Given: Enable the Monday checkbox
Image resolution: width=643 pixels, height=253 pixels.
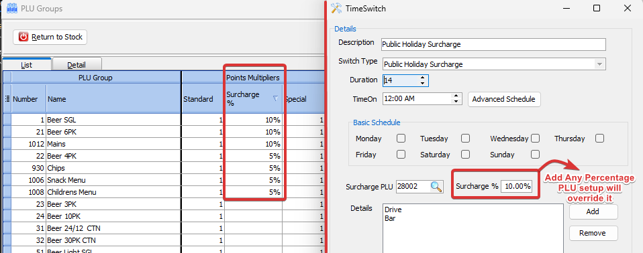Looking at the screenshot, I should click(x=401, y=139).
